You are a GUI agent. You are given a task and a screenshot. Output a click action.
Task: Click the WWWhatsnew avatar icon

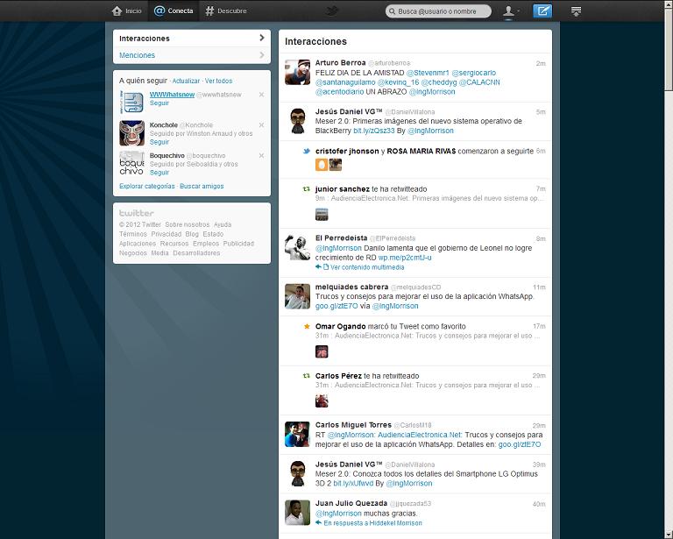coord(131,102)
